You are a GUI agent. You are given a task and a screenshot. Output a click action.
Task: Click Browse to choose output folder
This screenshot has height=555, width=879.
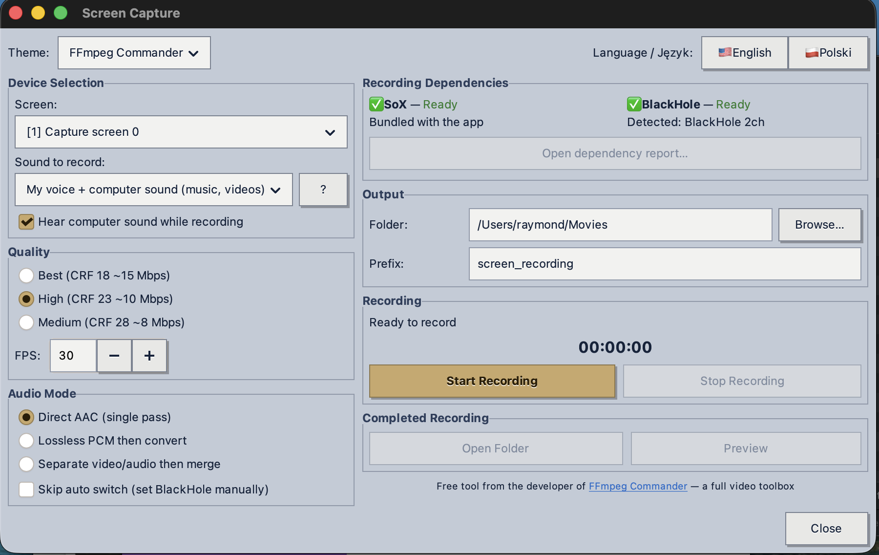(x=820, y=225)
